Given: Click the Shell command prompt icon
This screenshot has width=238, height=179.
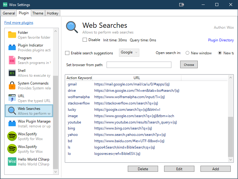Looking at the screenshot, I should [x=12, y=73].
